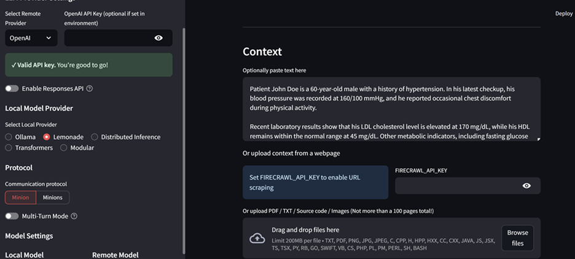Choose the Minion protocol
This screenshot has height=259, width=575.
point(20,198)
